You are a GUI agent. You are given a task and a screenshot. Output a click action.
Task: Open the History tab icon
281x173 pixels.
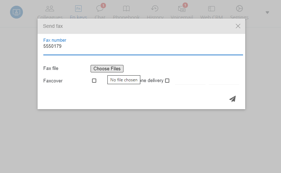(155, 9)
